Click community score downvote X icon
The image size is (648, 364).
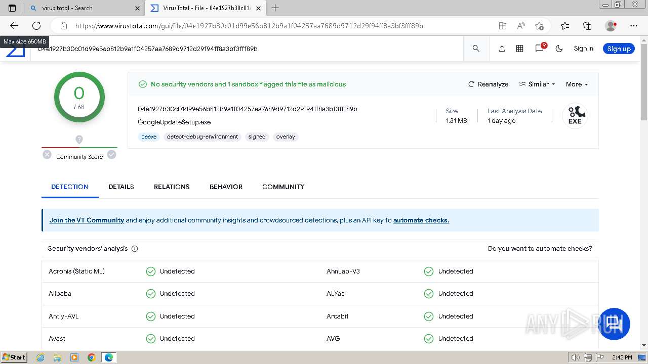47,155
